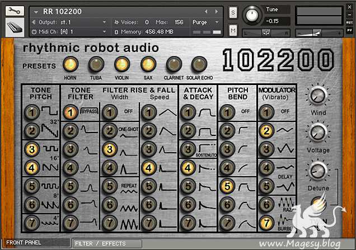Select the HORN preset lamp
356x250 pixels.
point(71,64)
